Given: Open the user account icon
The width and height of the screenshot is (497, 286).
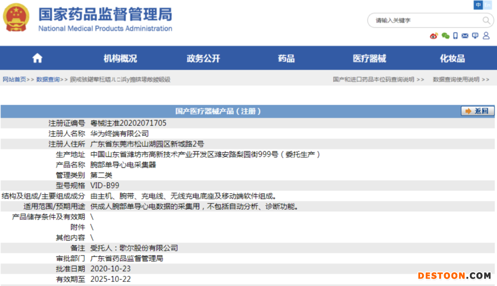Looking at the screenshot, I should [x=486, y=36].
